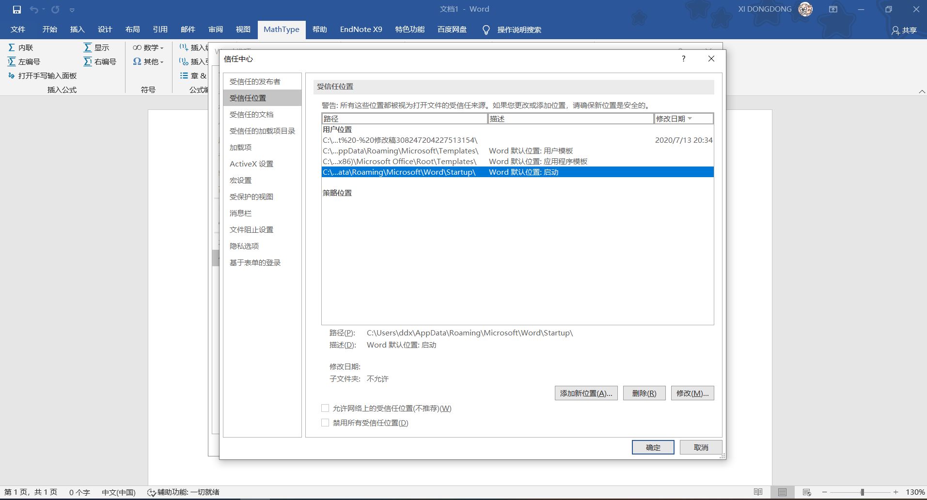
Task: Switch to Print Layout view icon
Action: (782, 492)
